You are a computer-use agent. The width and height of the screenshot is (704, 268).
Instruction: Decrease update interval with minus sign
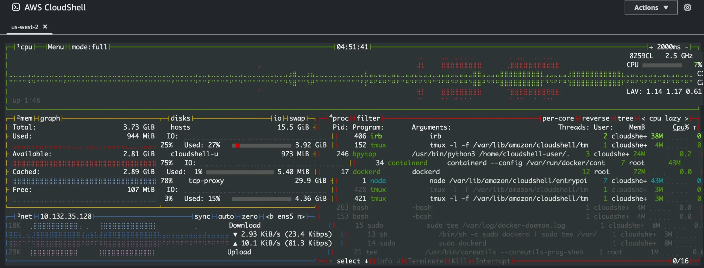[686, 47]
